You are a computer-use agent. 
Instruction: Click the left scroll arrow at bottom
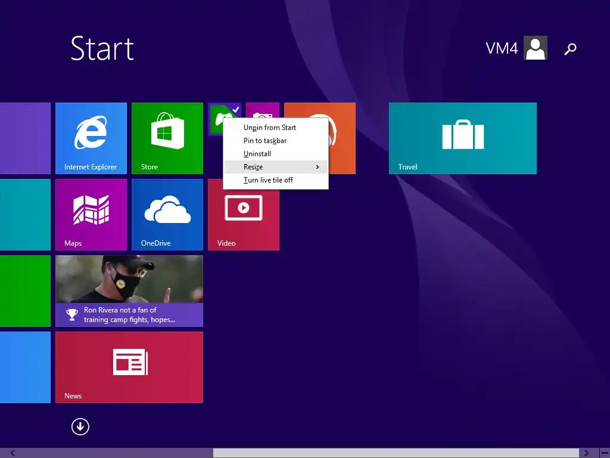click(x=13, y=453)
